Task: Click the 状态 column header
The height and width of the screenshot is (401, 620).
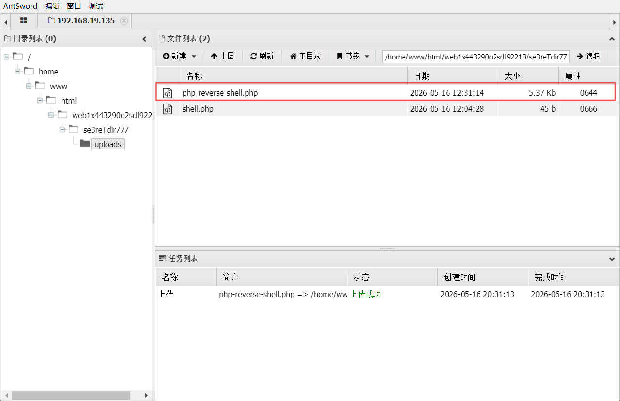Action: click(x=392, y=277)
